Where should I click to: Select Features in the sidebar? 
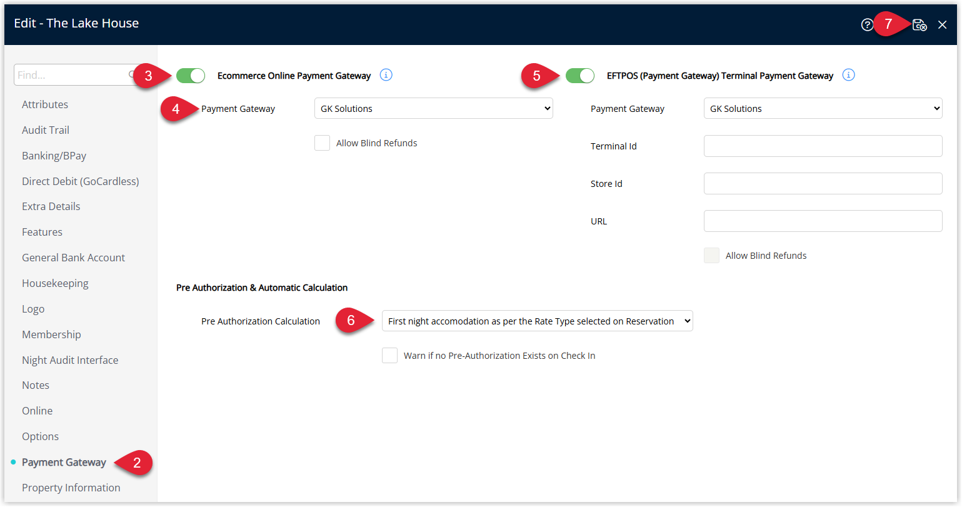click(42, 232)
